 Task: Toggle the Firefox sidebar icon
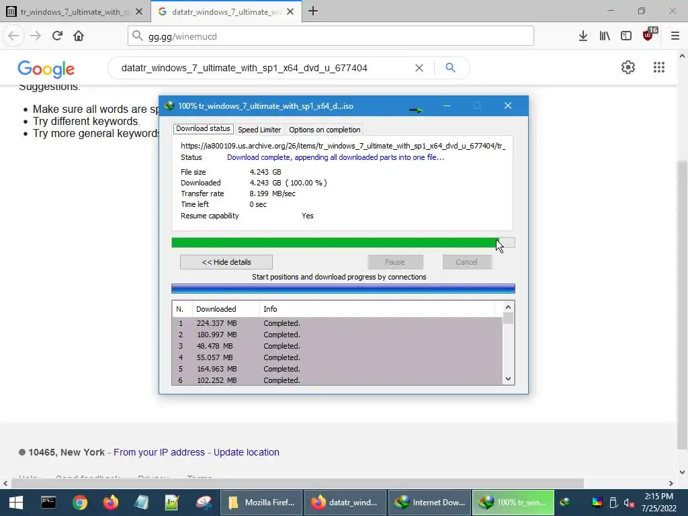click(626, 36)
